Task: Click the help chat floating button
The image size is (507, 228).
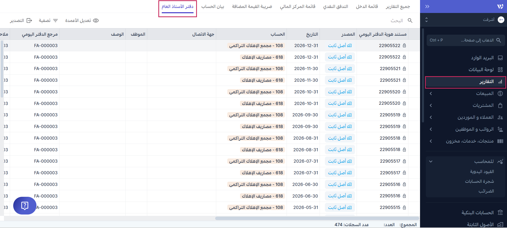Action: pyautogui.click(x=25, y=206)
